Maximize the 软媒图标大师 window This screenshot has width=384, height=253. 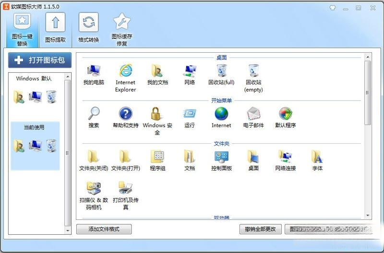click(358, 8)
